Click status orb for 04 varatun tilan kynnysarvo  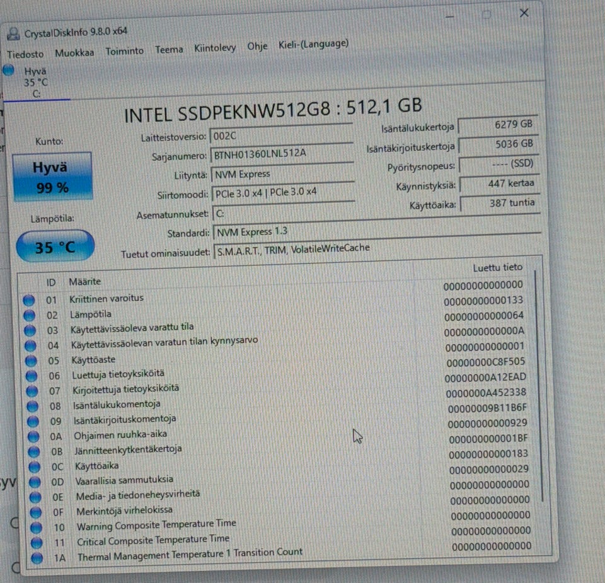pos(30,345)
